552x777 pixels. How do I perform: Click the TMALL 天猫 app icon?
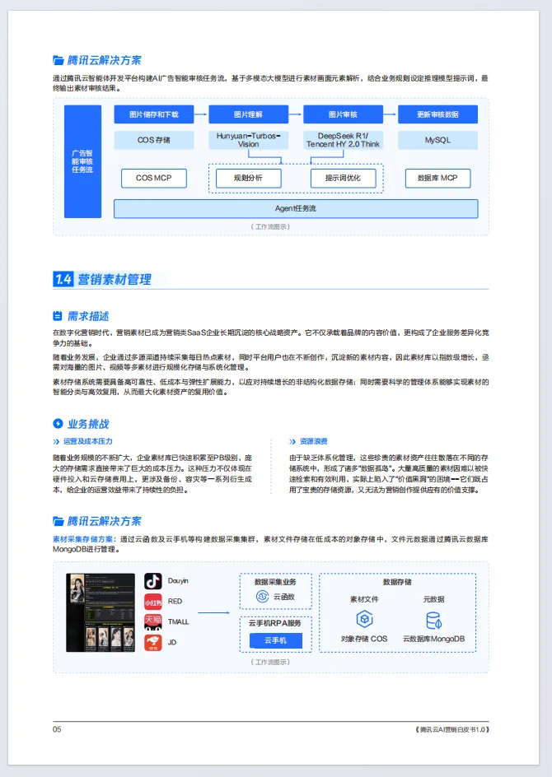pyautogui.click(x=152, y=622)
